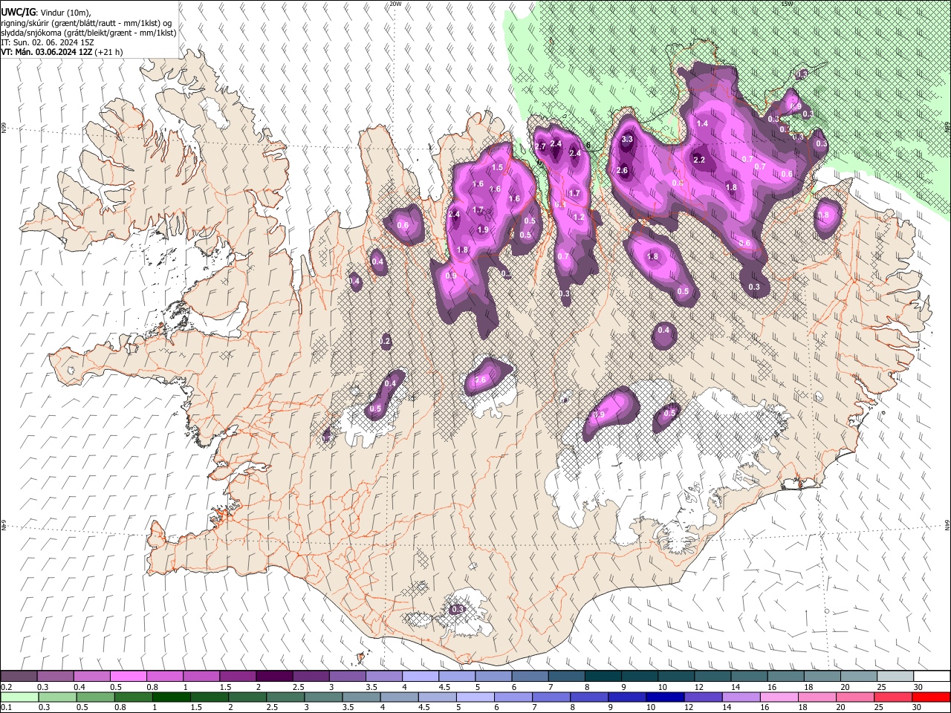Click the "1.2" precipitation value on the map
The width and height of the screenshot is (951, 713).
pyautogui.click(x=579, y=218)
